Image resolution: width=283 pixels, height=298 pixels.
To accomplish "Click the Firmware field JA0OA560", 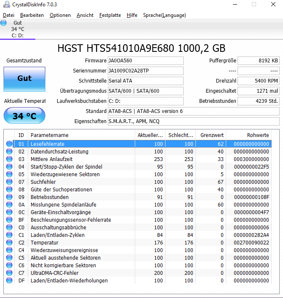I will point(145,61).
